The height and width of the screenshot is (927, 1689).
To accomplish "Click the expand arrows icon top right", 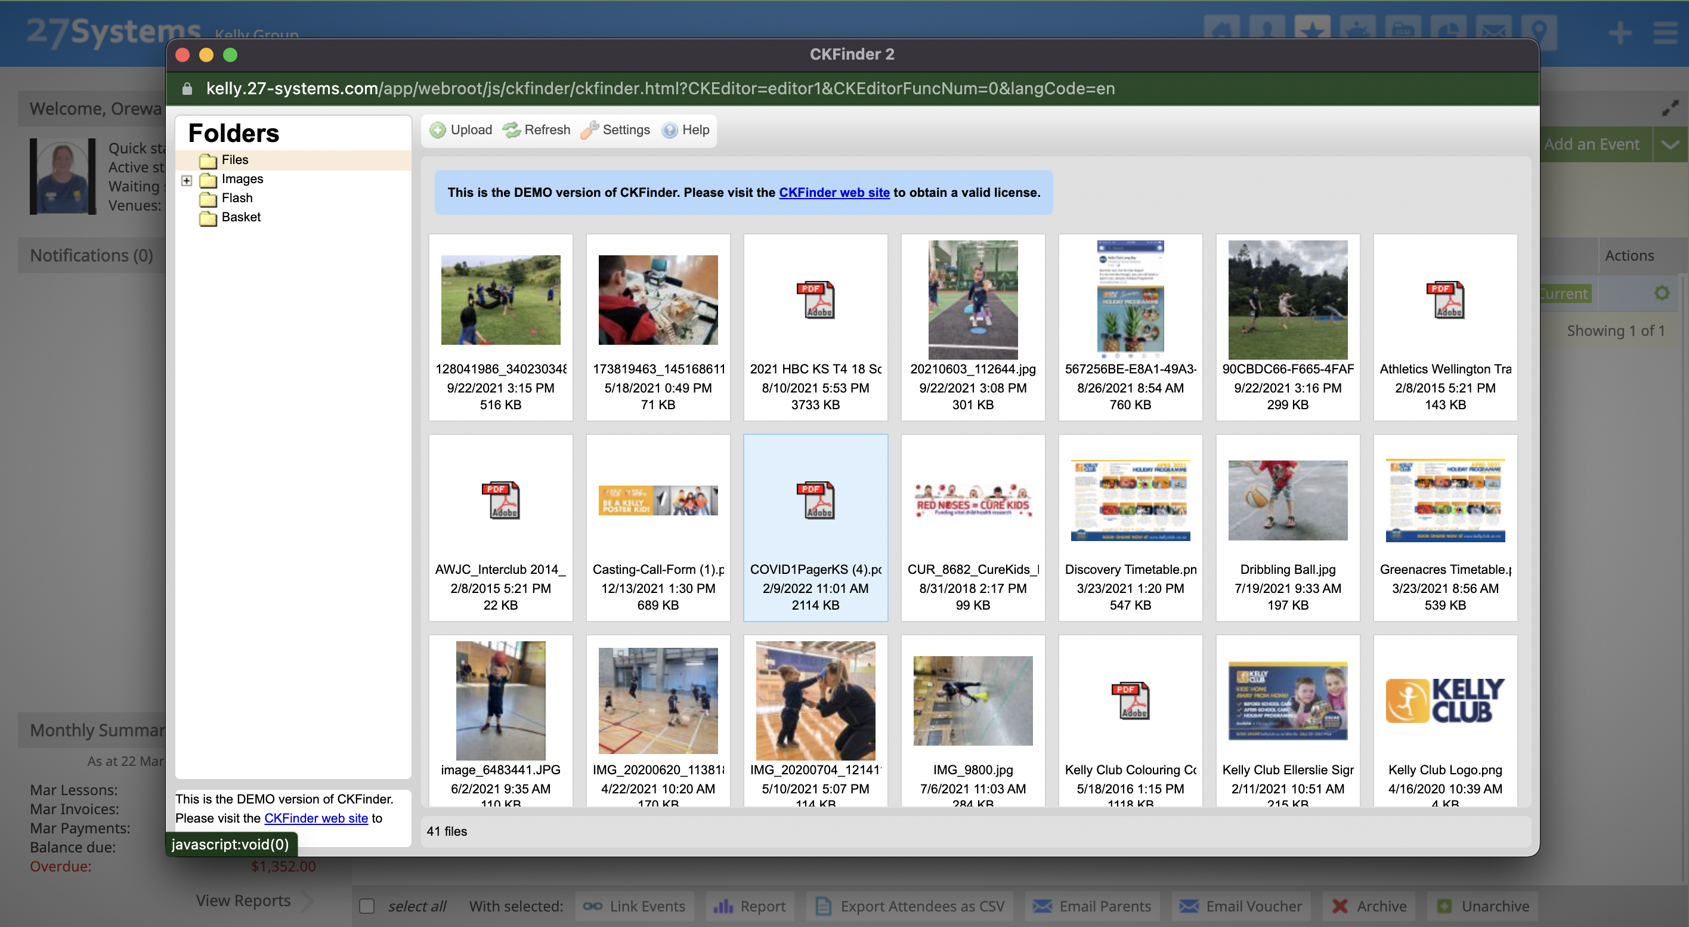I will [x=1670, y=108].
